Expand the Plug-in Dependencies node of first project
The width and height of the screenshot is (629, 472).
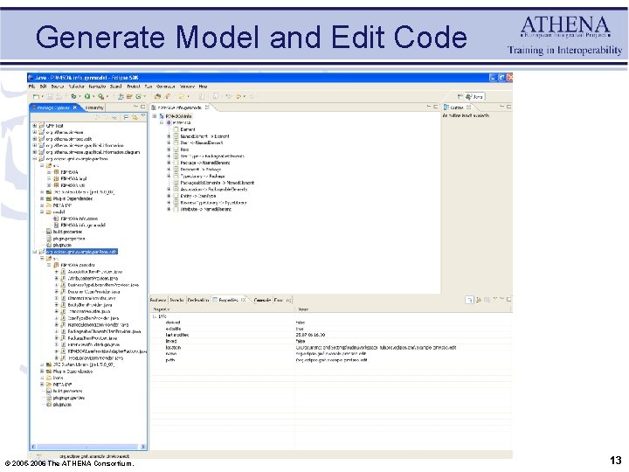42,198
